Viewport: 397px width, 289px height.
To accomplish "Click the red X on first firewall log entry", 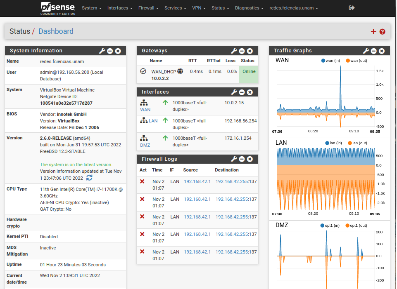I will [x=143, y=181].
